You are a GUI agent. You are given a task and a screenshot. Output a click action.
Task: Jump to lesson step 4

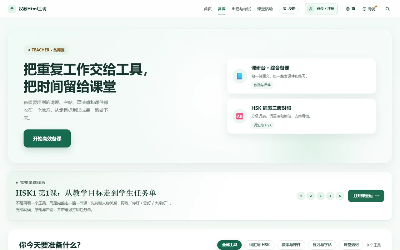coord(330,196)
